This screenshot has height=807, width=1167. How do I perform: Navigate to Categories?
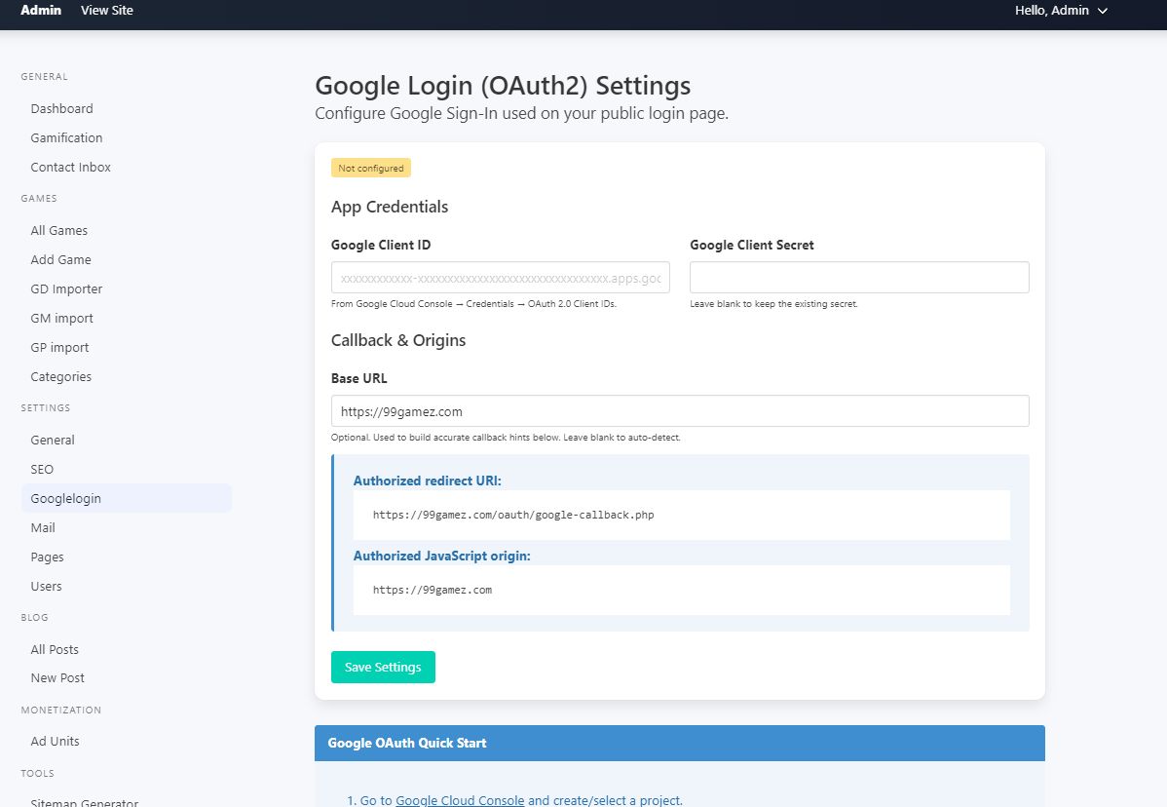(x=60, y=376)
